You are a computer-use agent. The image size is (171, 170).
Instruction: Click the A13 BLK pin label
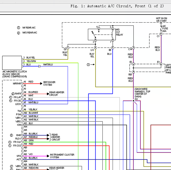click(x=28, y=123)
